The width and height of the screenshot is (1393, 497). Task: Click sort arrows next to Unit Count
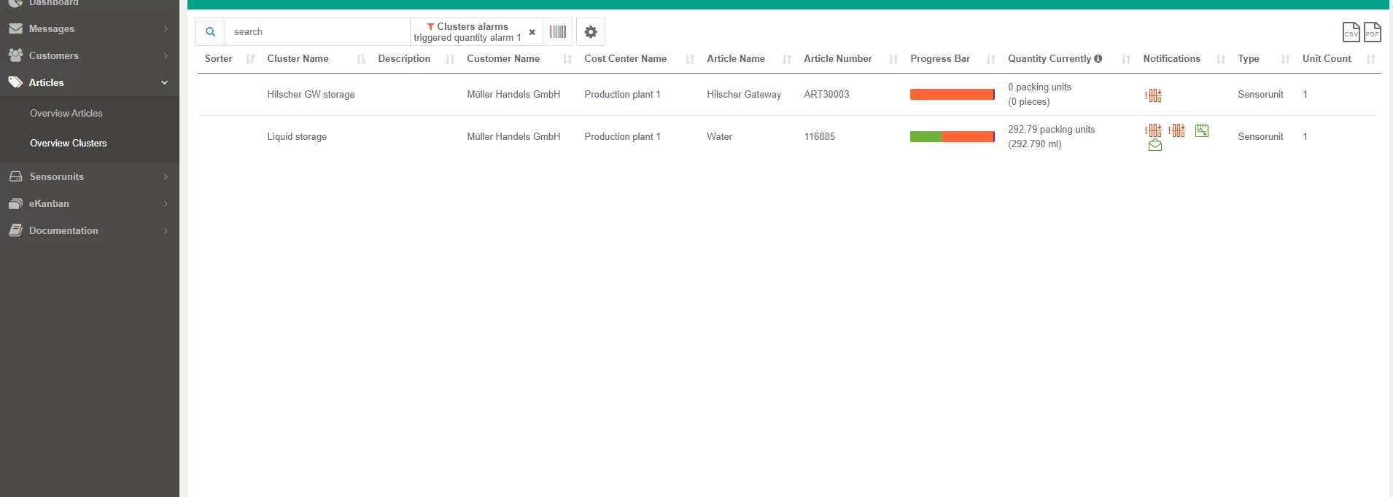tap(1371, 59)
